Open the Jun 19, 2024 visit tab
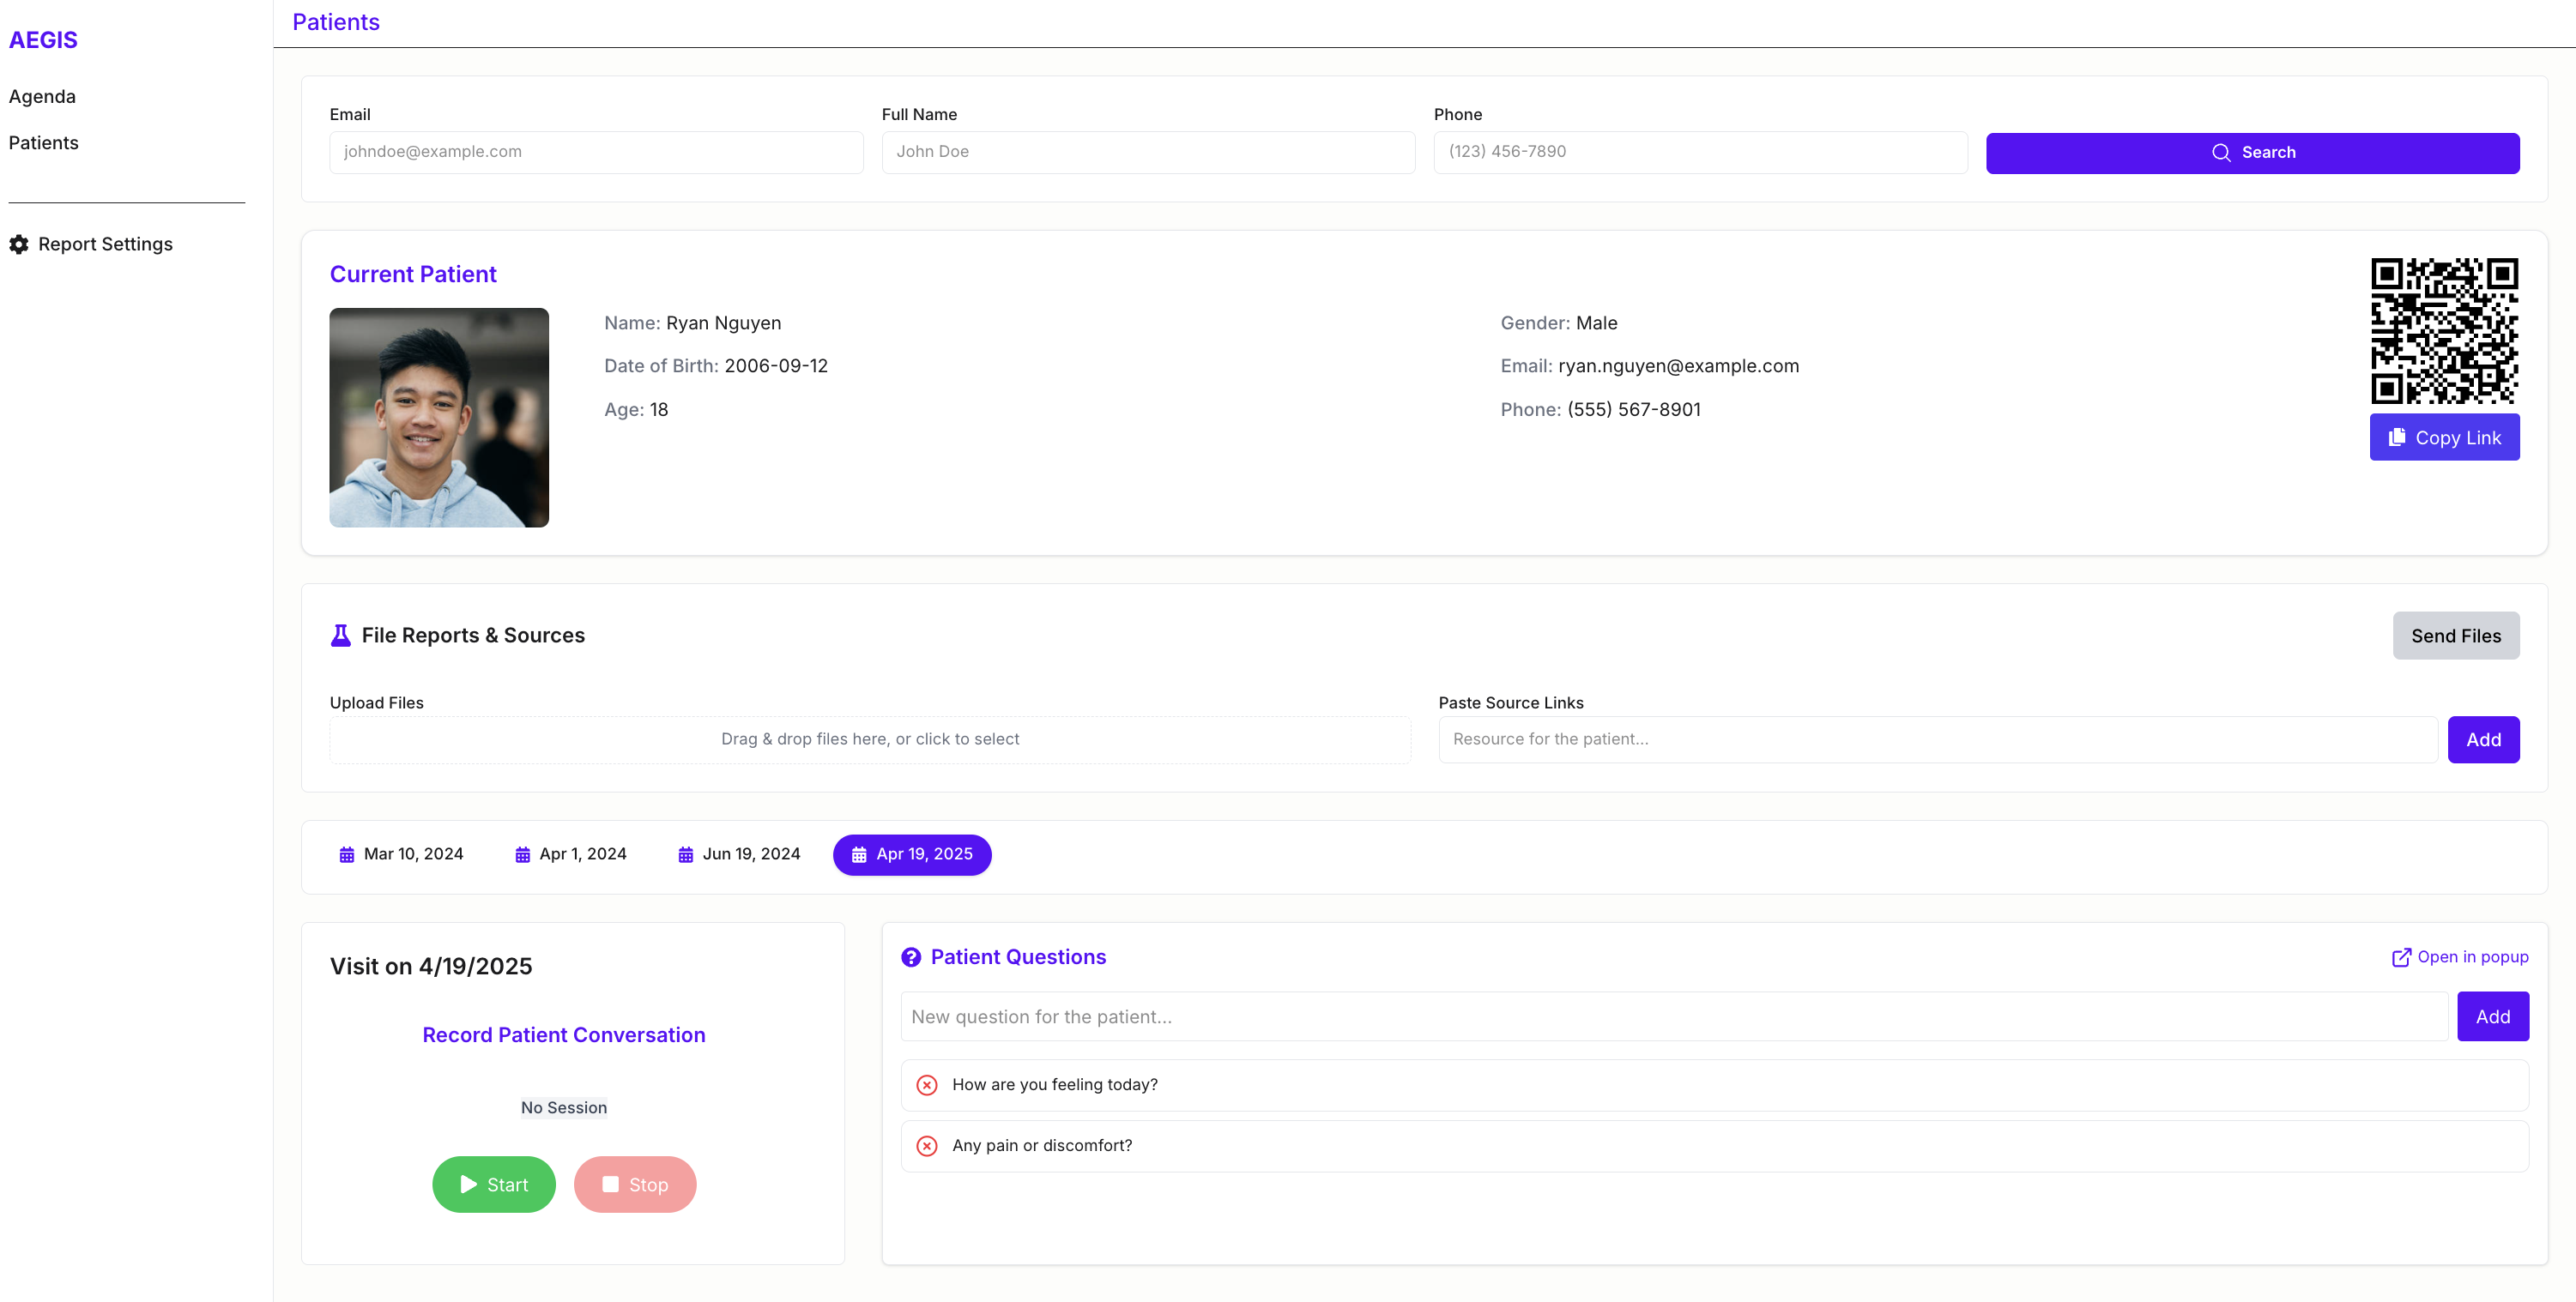Image resolution: width=2576 pixels, height=1302 pixels. tap(739, 854)
